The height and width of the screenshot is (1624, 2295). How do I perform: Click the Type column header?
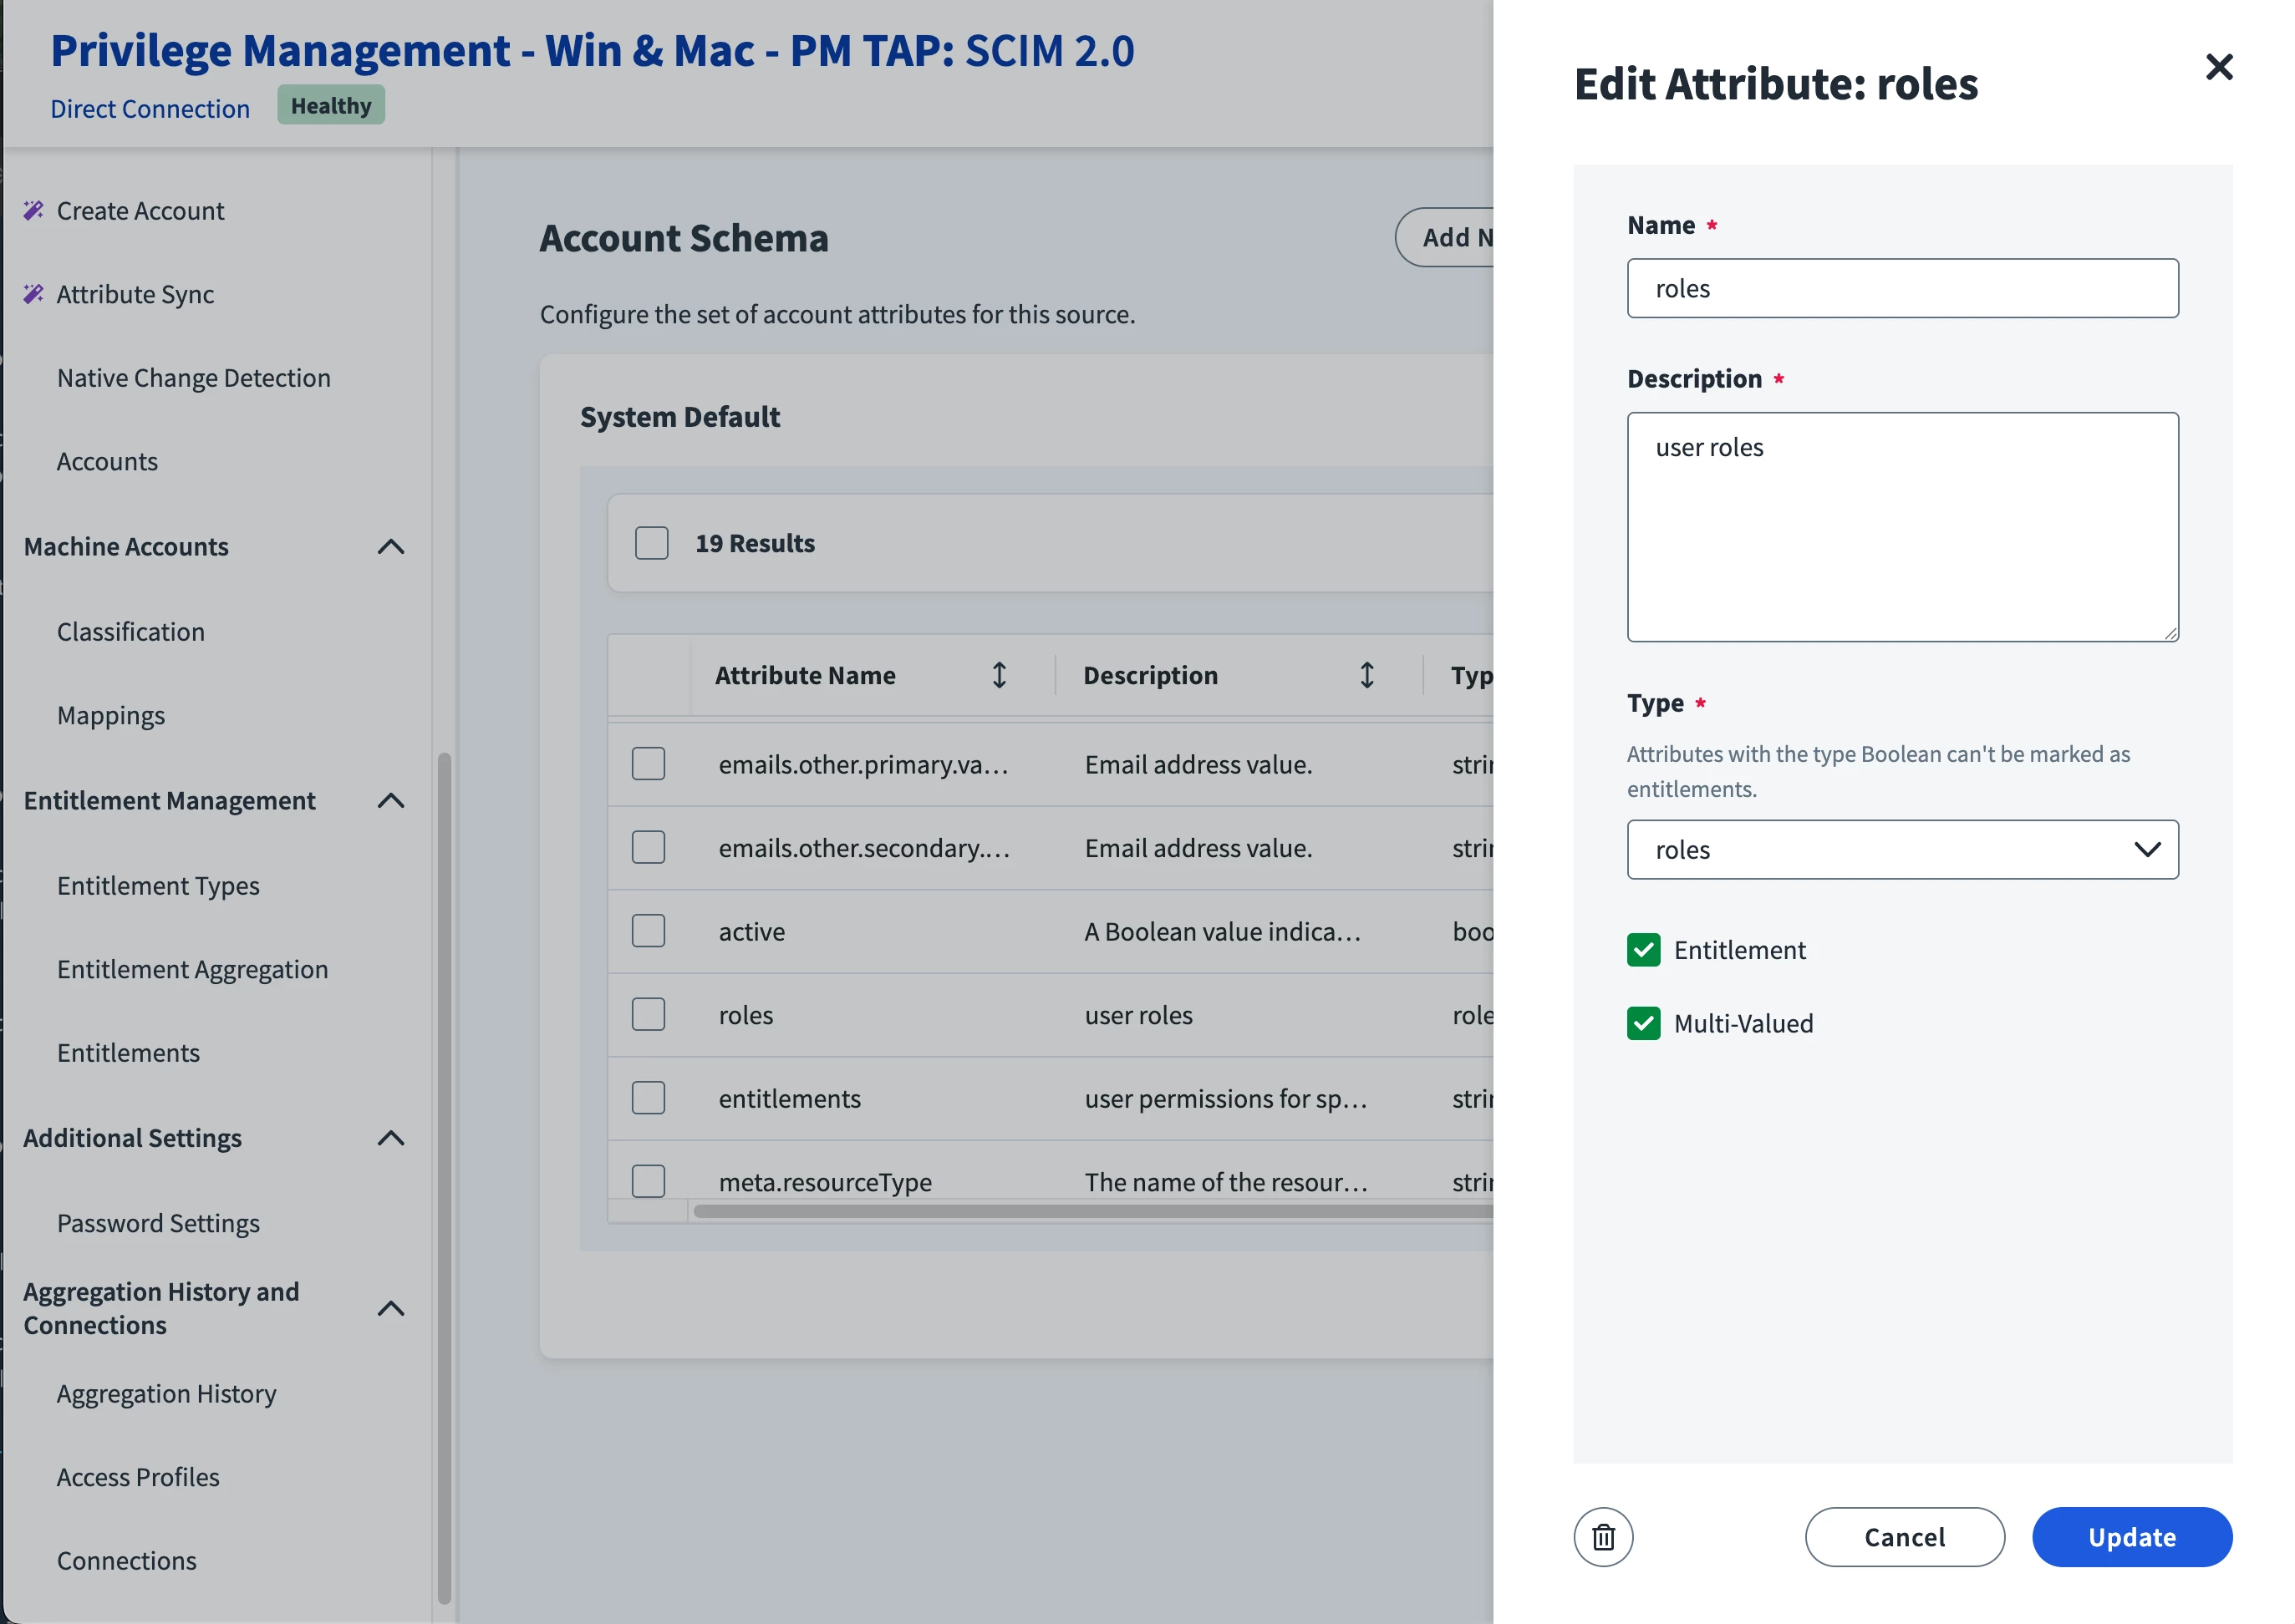[1472, 675]
